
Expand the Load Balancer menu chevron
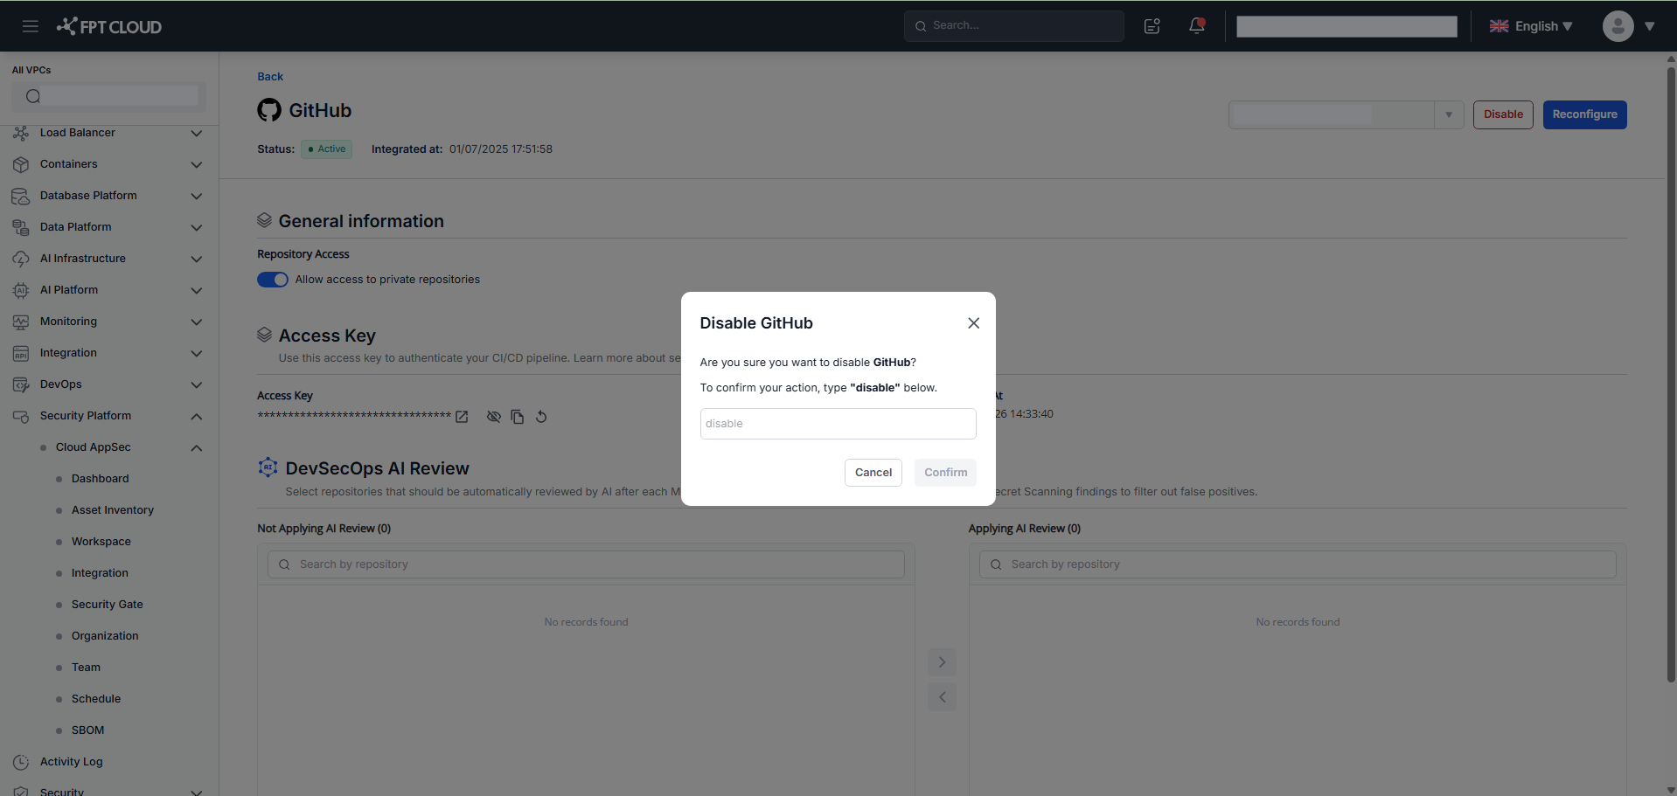[x=197, y=134]
